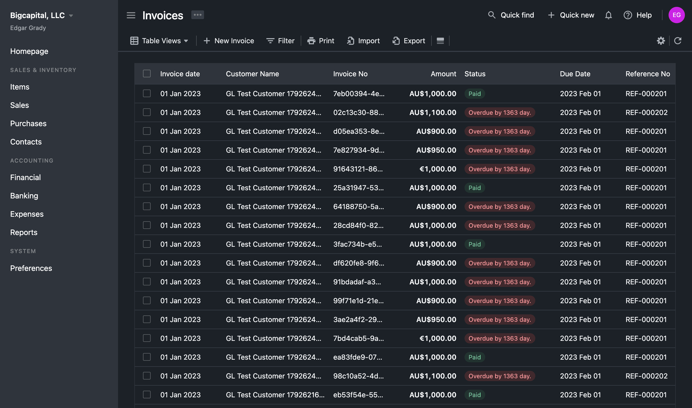This screenshot has height=408, width=692.
Task: Expand Bigcapital, LLC organization switcher
Action: [42, 16]
